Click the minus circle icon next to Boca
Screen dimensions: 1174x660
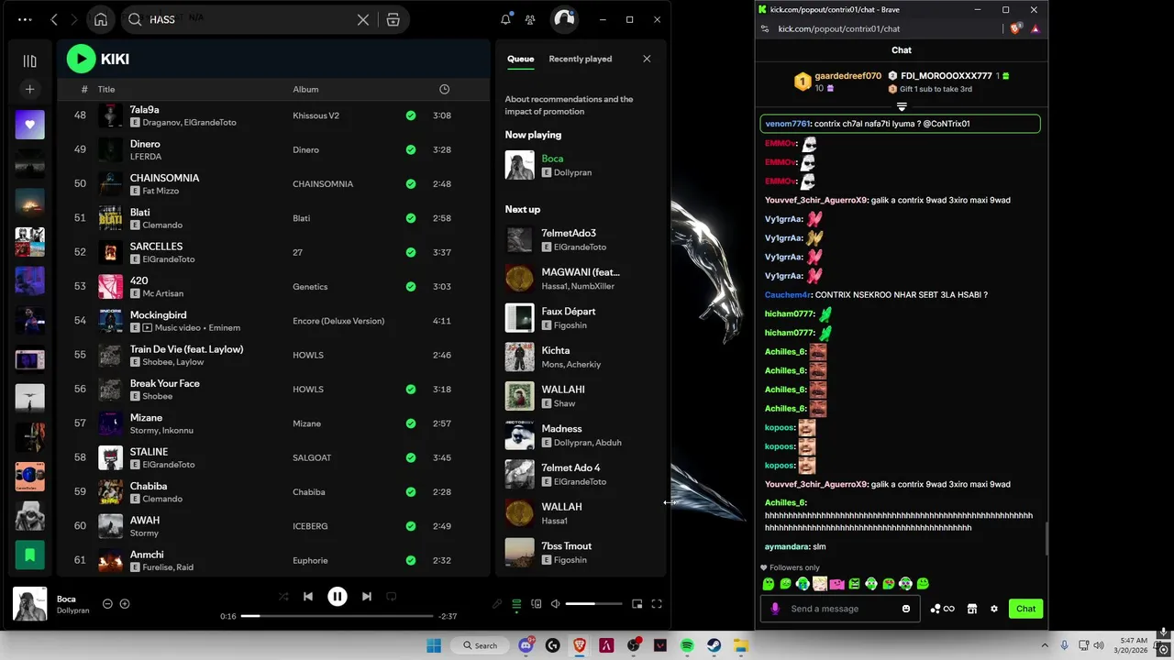[107, 604]
